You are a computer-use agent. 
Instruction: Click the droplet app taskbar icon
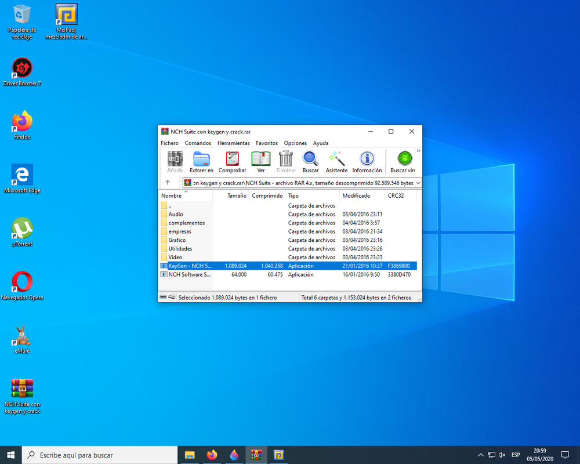point(234,455)
